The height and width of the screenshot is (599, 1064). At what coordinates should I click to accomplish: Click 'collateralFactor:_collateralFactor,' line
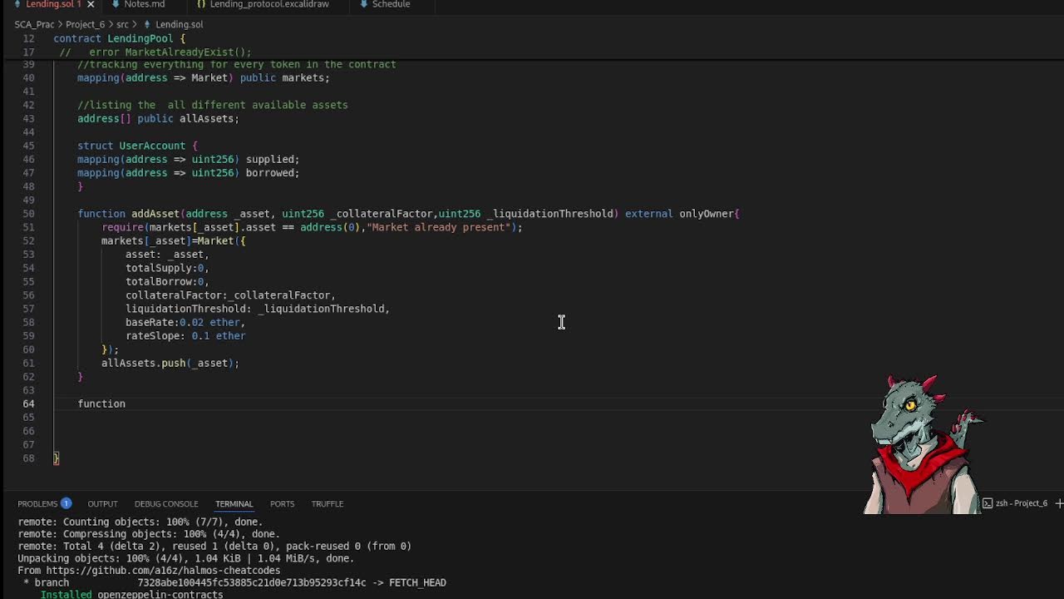tap(230, 295)
